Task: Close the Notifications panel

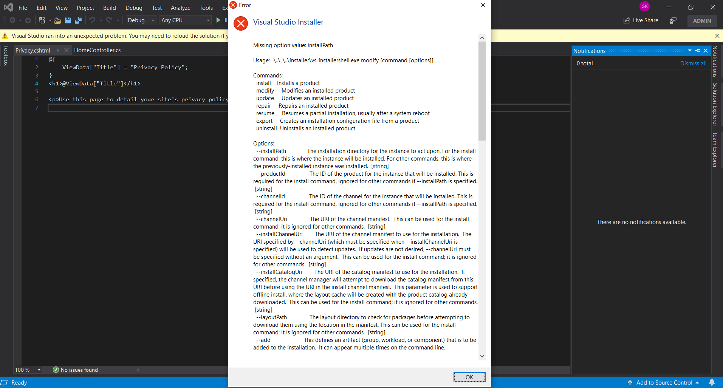Action: [706, 51]
